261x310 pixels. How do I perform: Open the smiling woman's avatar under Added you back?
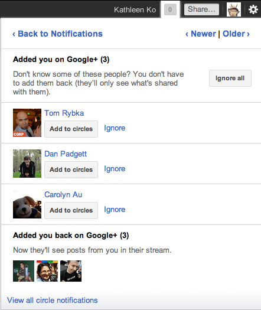click(x=47, y=271)
